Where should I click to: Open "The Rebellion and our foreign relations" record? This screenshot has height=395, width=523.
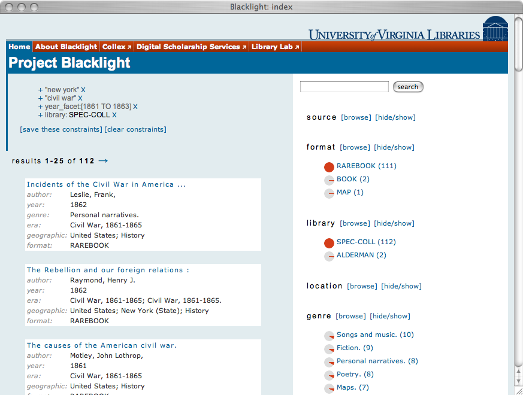(108, 270)
